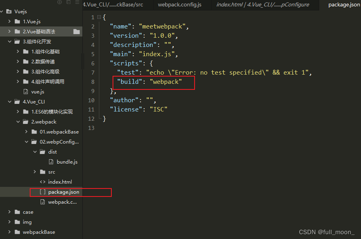Click the collapse all folders icon above sidebar
This screenshot has width=361, height=239.
pyautogui.click(x=69, y=2)
